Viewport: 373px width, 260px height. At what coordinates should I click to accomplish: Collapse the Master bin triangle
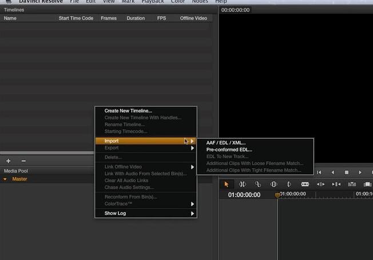5,179
